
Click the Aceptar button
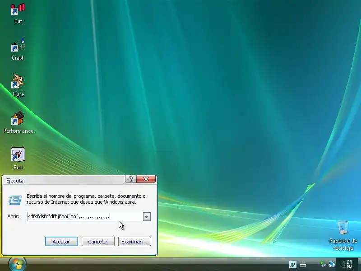pos(61,242)
